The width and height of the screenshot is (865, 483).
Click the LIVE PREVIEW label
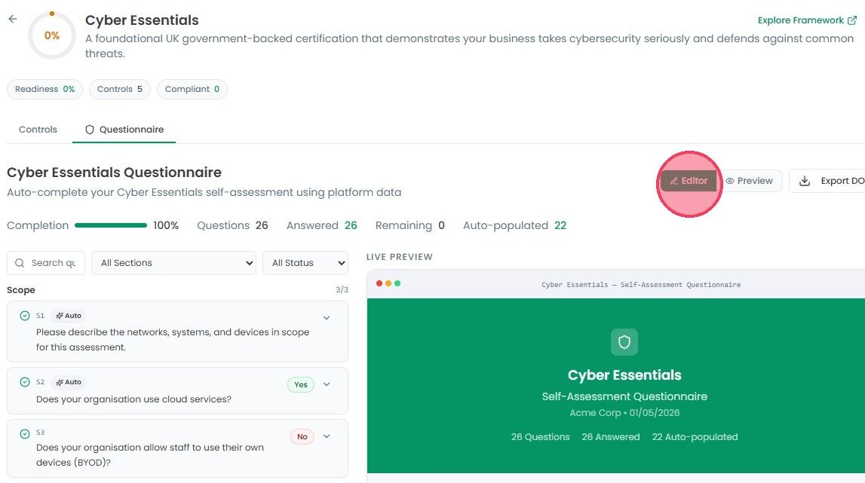tap(400, 257)
